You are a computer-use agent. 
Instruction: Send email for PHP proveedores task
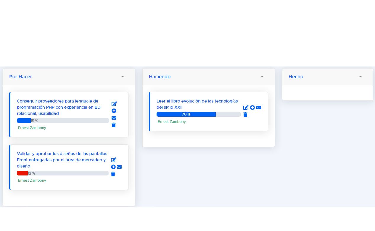[x=114, y=118]
